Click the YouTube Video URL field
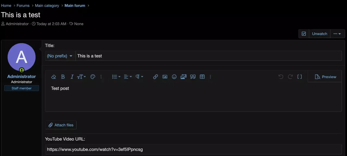 coord(193,149)
